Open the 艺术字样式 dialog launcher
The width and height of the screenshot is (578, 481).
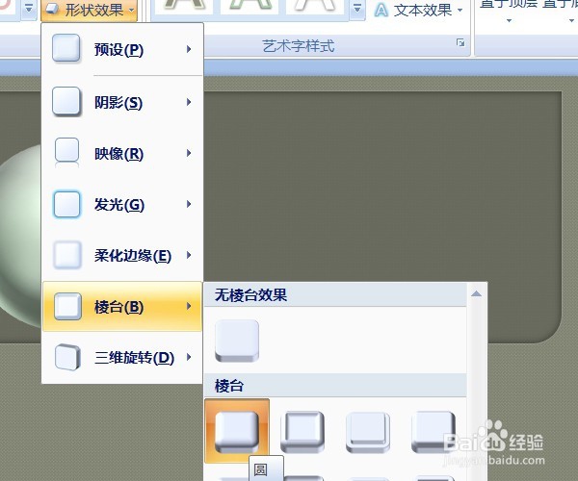(460, 42)
